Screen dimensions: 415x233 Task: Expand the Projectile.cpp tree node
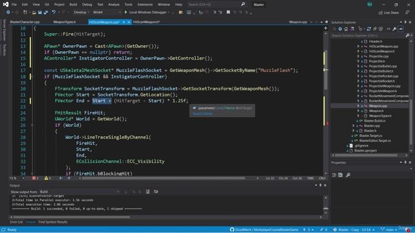coord(359,56)
